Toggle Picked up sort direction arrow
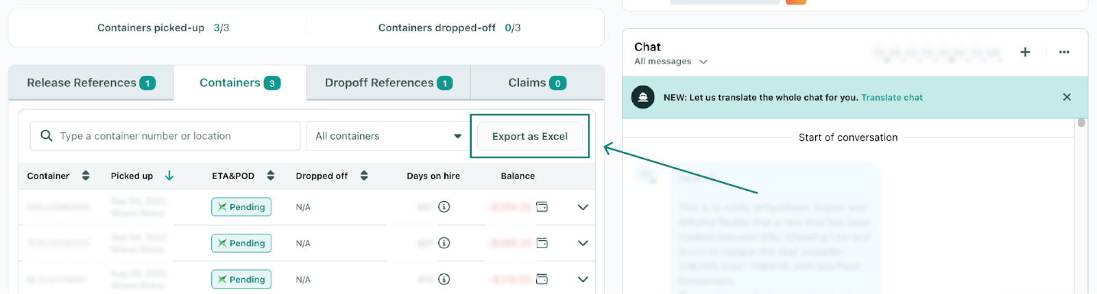The image size is (1097, 294). (169, 176)
